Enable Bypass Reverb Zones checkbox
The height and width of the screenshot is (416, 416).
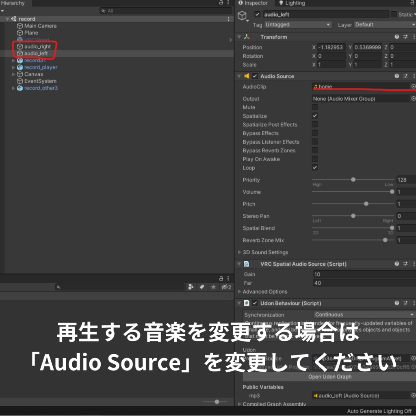point(315,150)
